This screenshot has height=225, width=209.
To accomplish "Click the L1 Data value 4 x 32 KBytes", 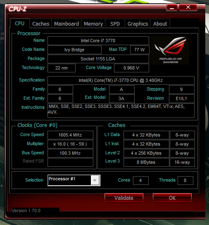I will (146, 135).
